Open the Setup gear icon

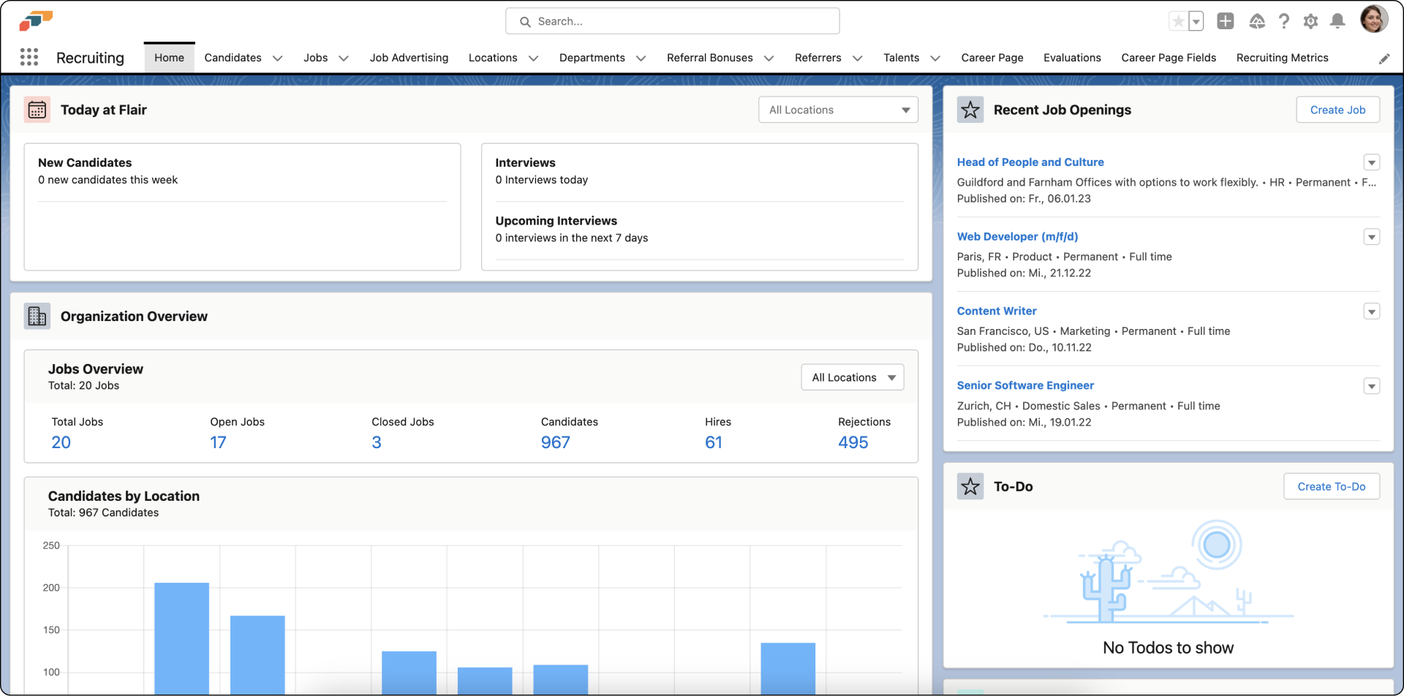1310,21
